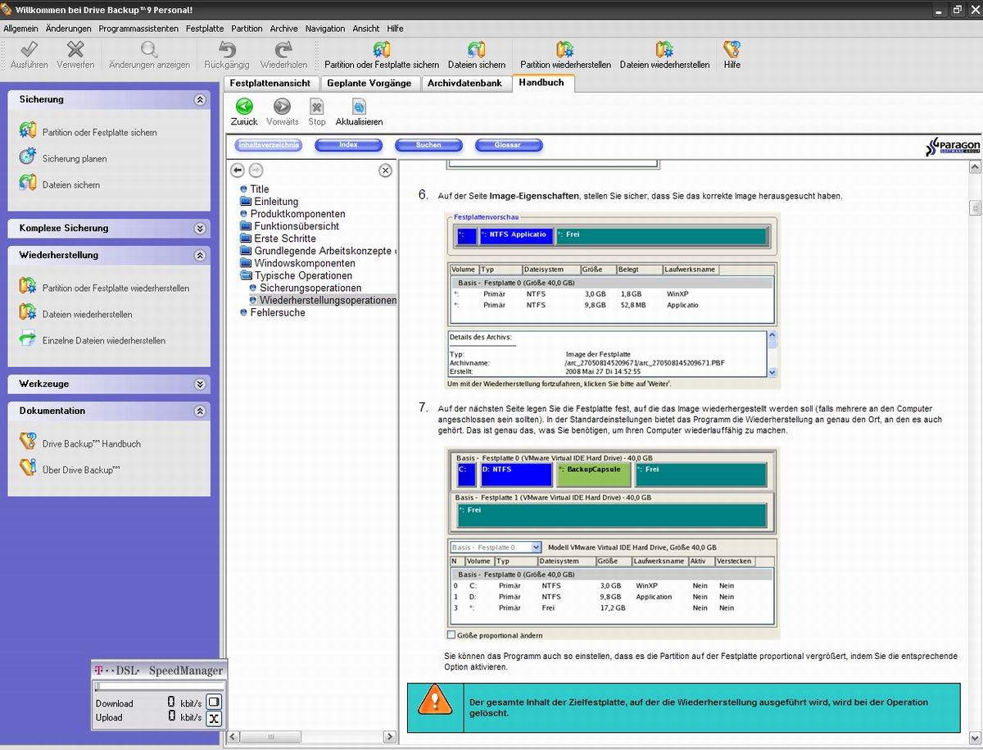The width and height of the screenshot is (983, 750).
Task: Expand the Werkzeuge panel
Action: point(200,384)
